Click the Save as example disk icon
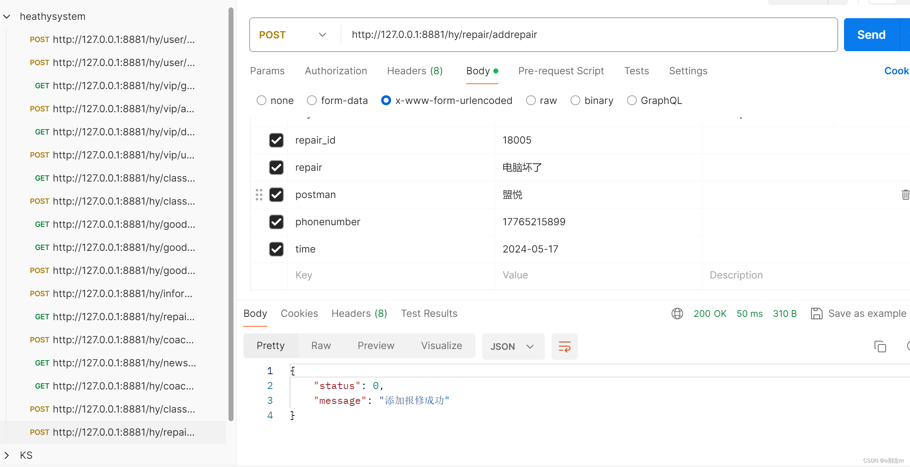This screenshot has height=467, width=910. pyautogui.click(x=816, y=314)
